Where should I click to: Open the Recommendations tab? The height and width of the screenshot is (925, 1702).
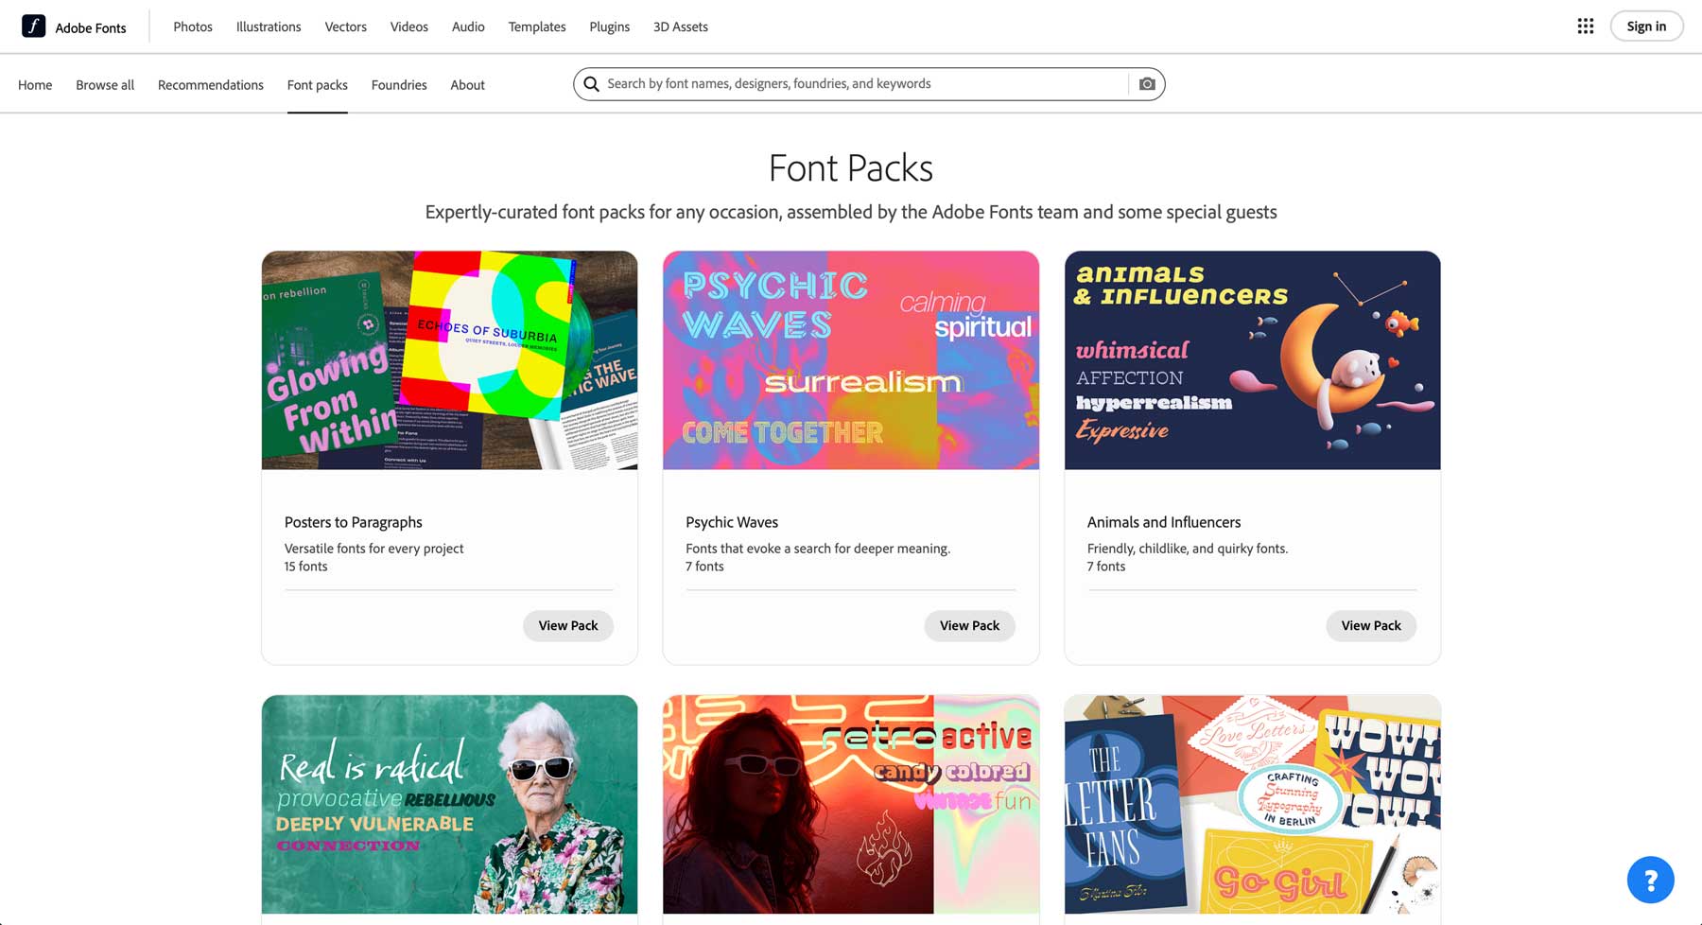click(x=211, y=85)
